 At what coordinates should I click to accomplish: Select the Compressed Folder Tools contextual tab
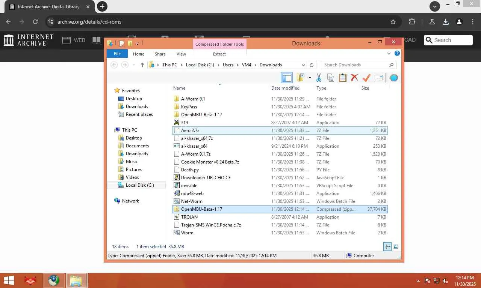[x=219, y=44]
